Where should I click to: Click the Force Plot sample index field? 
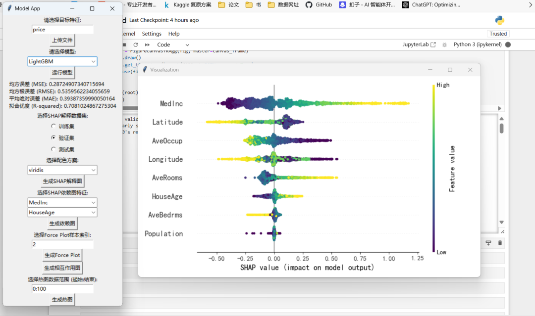tap(62, 244)
